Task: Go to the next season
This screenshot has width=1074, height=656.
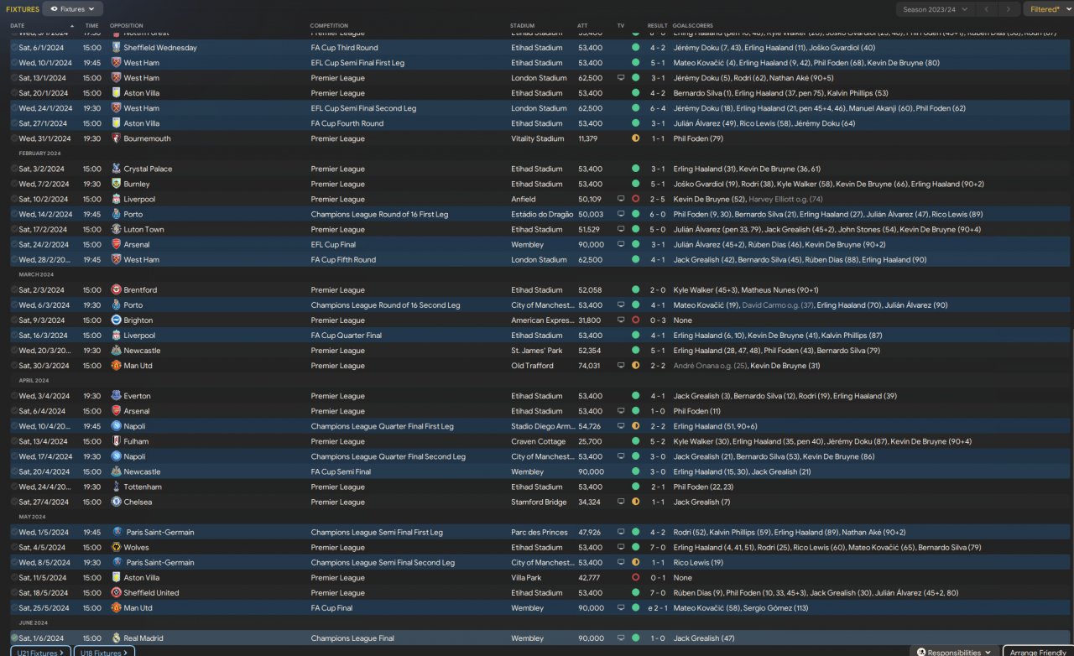Action: tap(1009, 9)
